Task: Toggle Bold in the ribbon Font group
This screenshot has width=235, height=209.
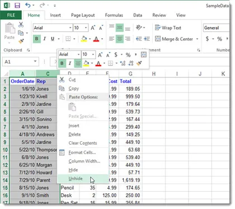Action: point(37,39)
